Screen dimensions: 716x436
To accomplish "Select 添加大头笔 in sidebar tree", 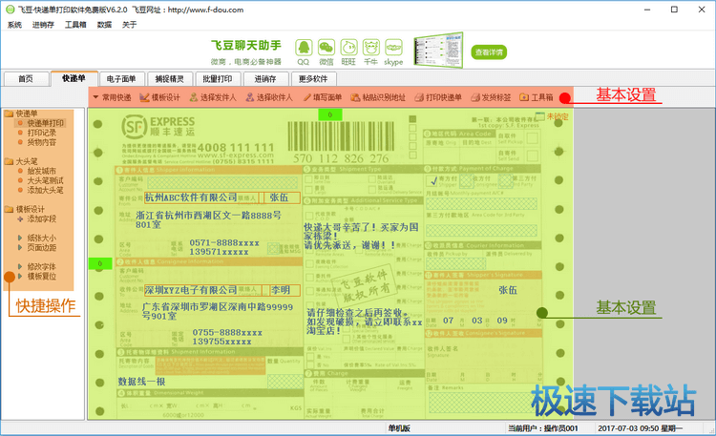I will [x=46, y=190].
